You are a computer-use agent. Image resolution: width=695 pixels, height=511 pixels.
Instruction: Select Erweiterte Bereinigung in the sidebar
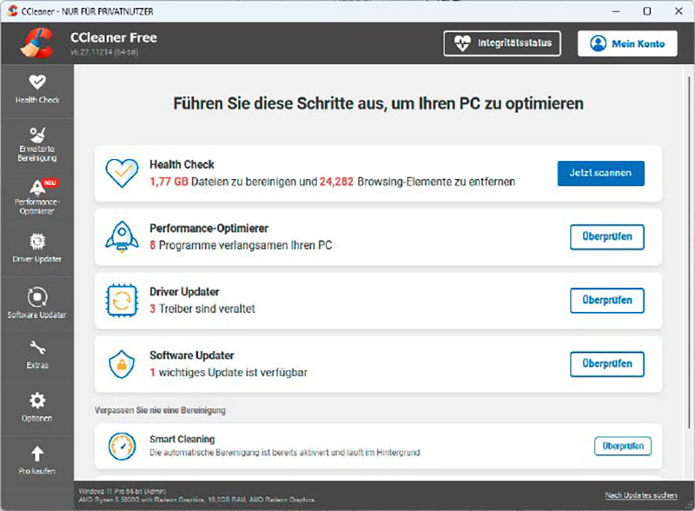[36, 143]
